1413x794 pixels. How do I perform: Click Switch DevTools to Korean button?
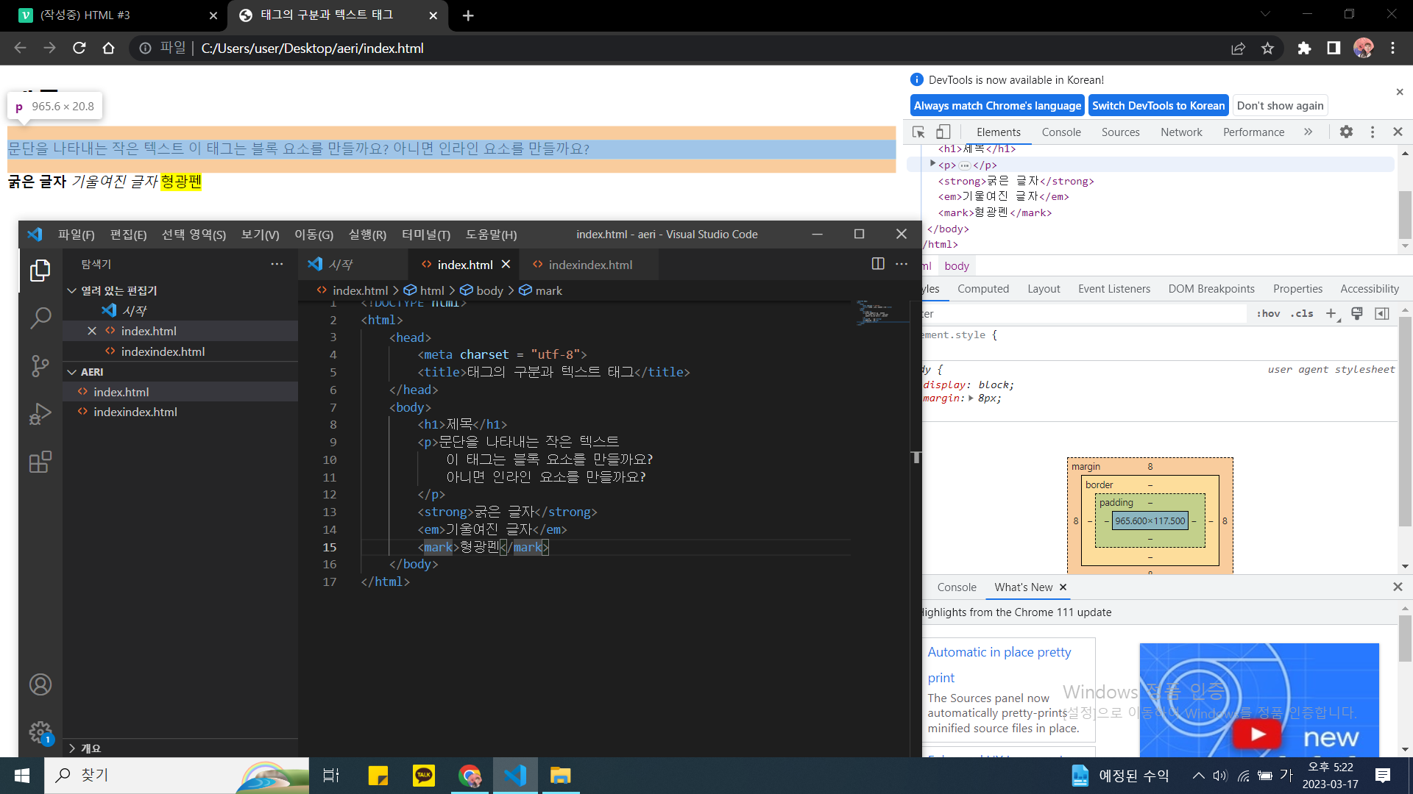coord(1158,106)
